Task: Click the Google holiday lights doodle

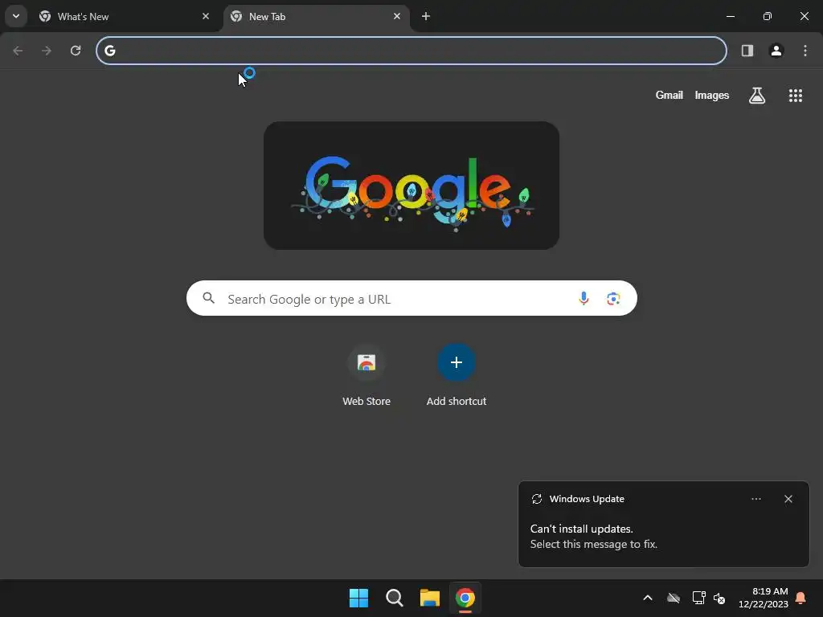Action: (x=411, y=186)
